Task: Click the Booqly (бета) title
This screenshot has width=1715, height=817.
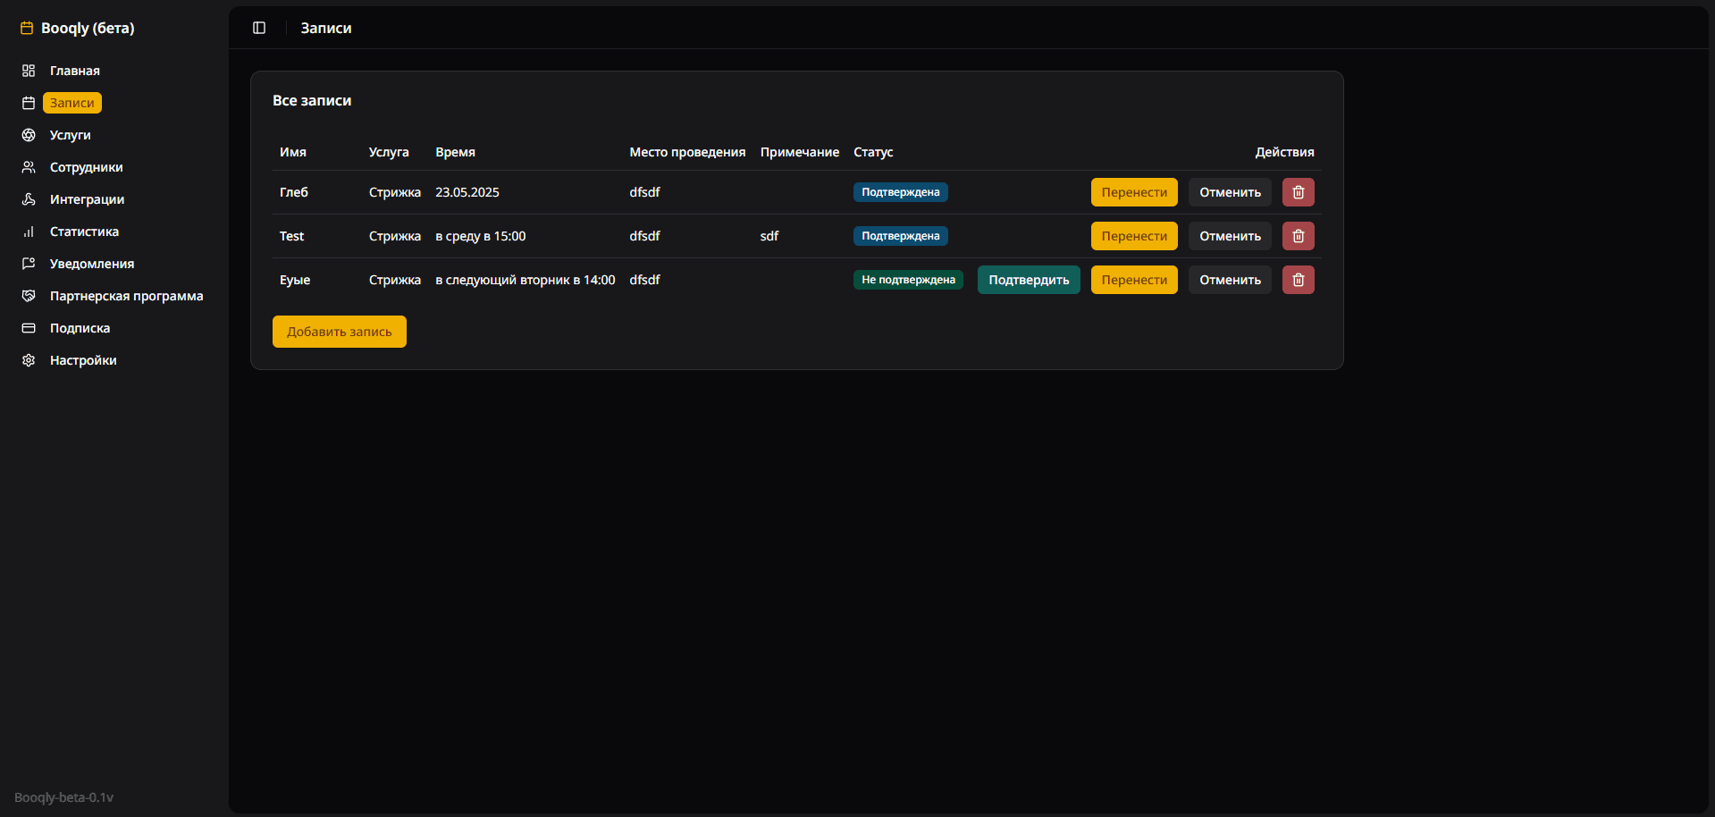Action: coord(88,28)
